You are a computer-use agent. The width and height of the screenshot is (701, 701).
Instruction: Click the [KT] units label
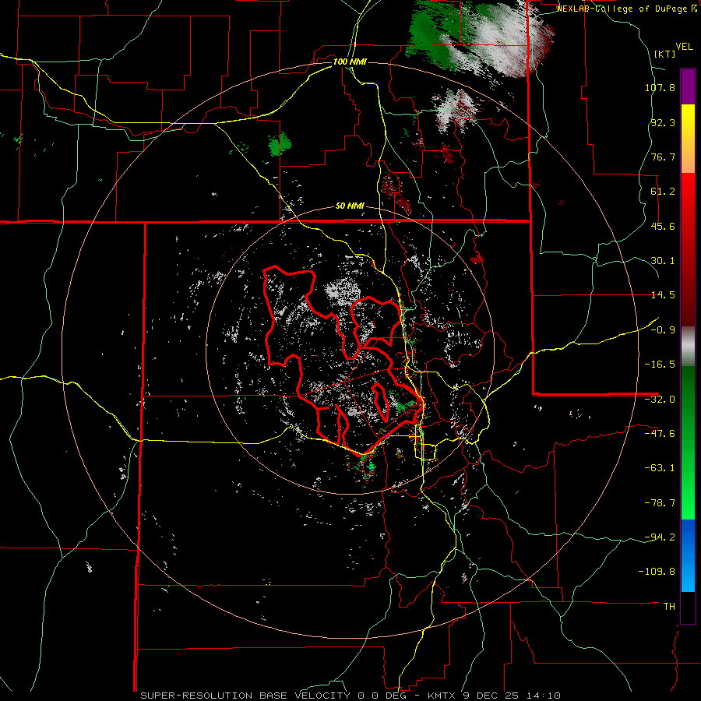click(x=665, y=54)
